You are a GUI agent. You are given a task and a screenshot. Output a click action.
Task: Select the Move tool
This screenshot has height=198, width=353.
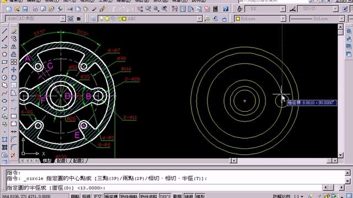pos(14,70)
